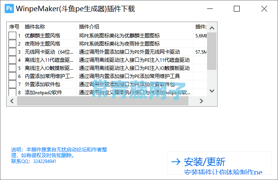The image size is (278, 180).
Task: Click the 联系QQ: 3242294941 text
Action: (34, 161)
